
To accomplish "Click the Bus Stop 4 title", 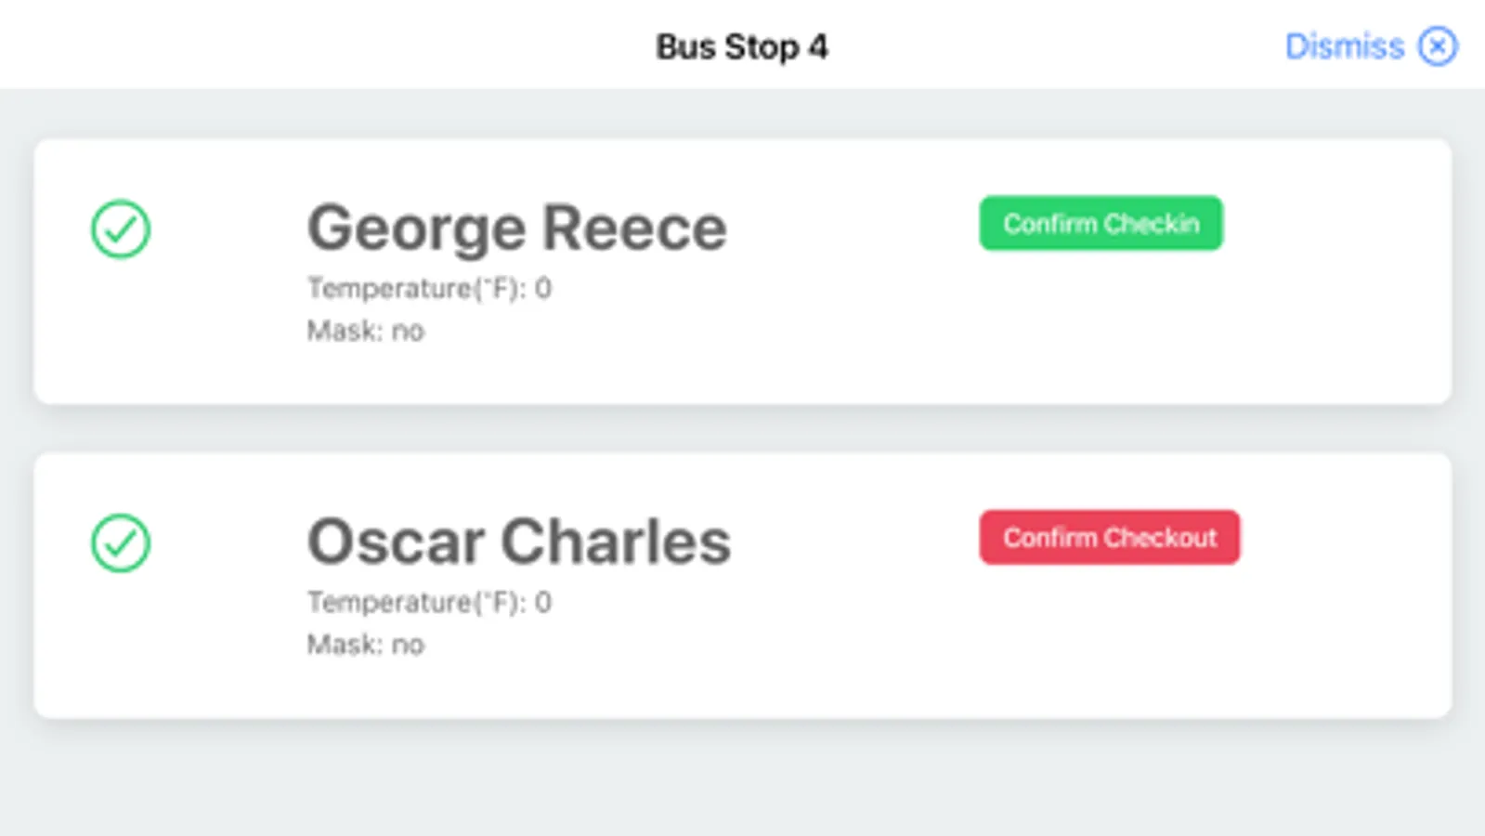I will click(741, 46).
